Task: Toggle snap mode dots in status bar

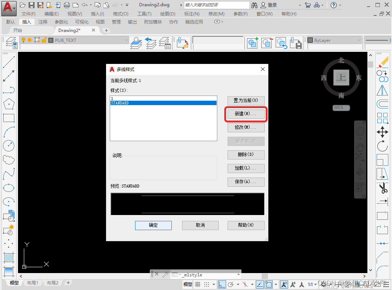Action: (207, 284)
